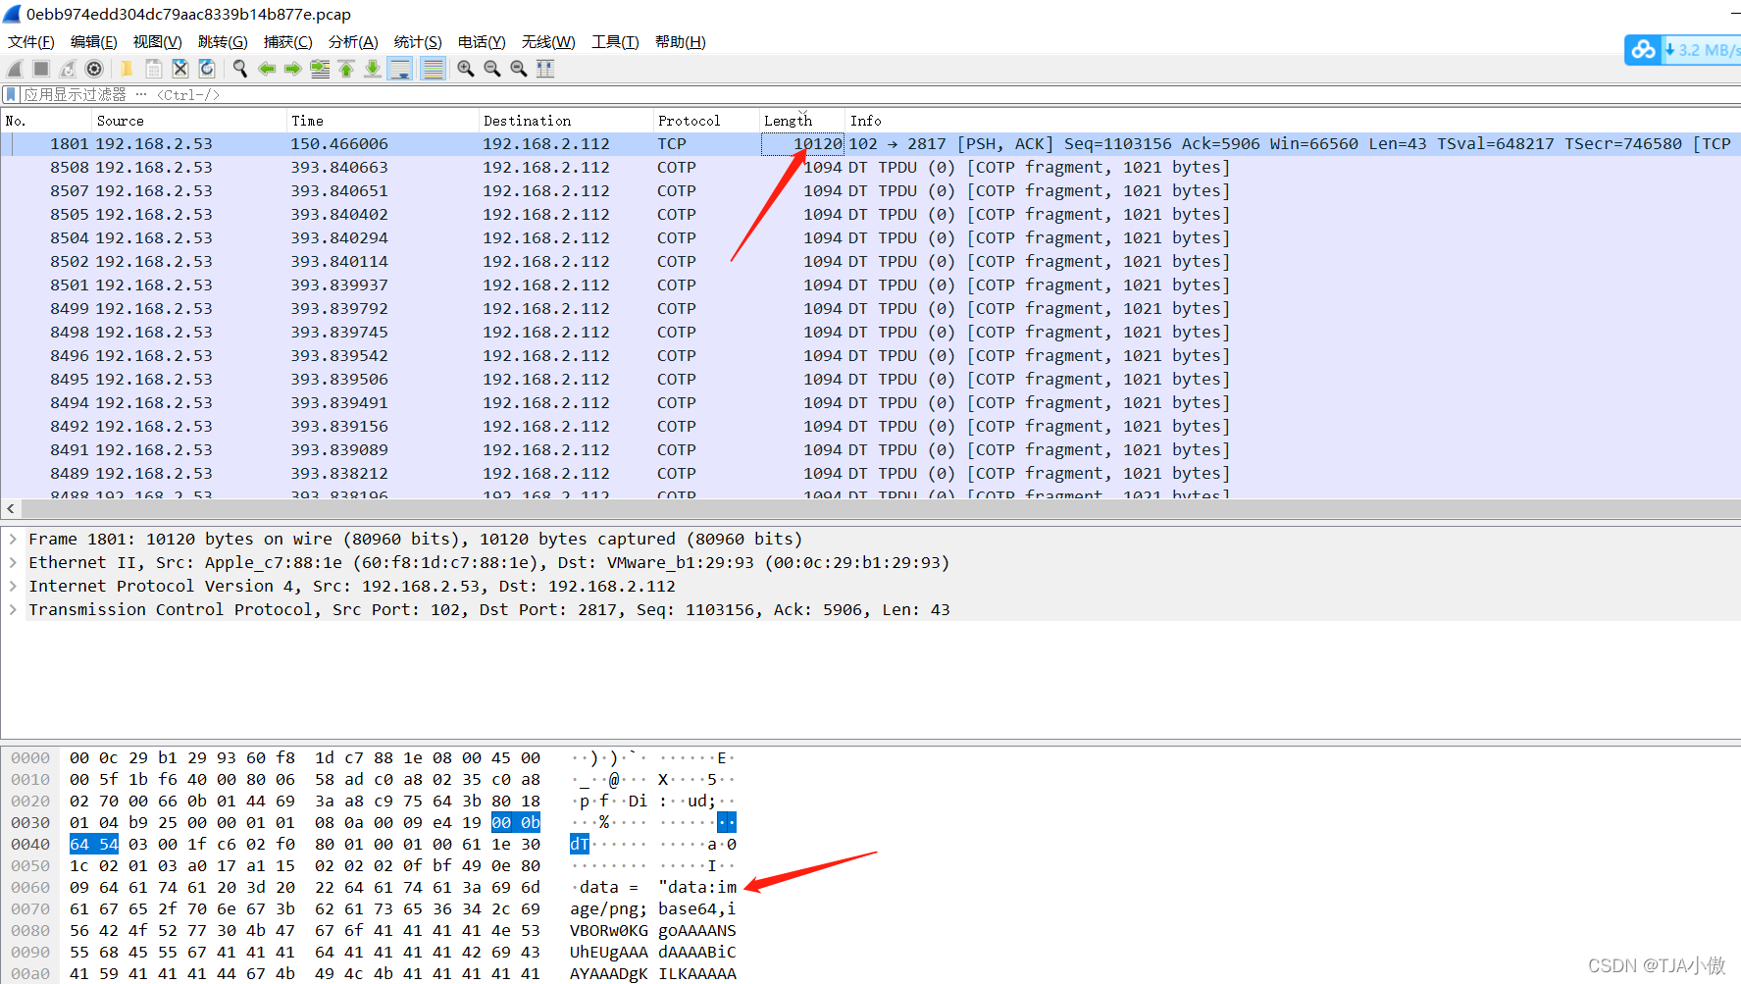1741x984 pixels.
Task: Open the find packet search bar
Action: point(239,68)
